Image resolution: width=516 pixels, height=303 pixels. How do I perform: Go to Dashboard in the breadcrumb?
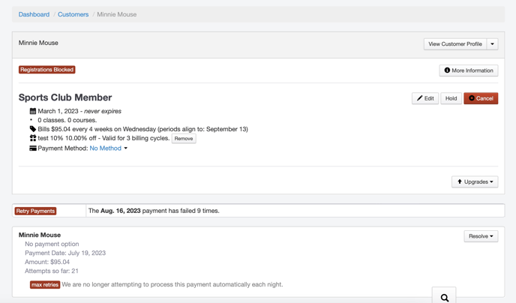click(x=34, y=14)
